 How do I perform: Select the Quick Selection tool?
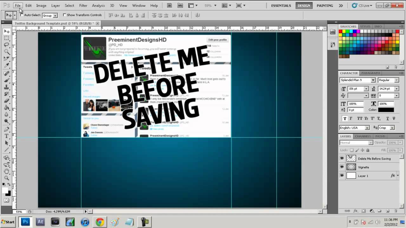[x=6, y=52]
